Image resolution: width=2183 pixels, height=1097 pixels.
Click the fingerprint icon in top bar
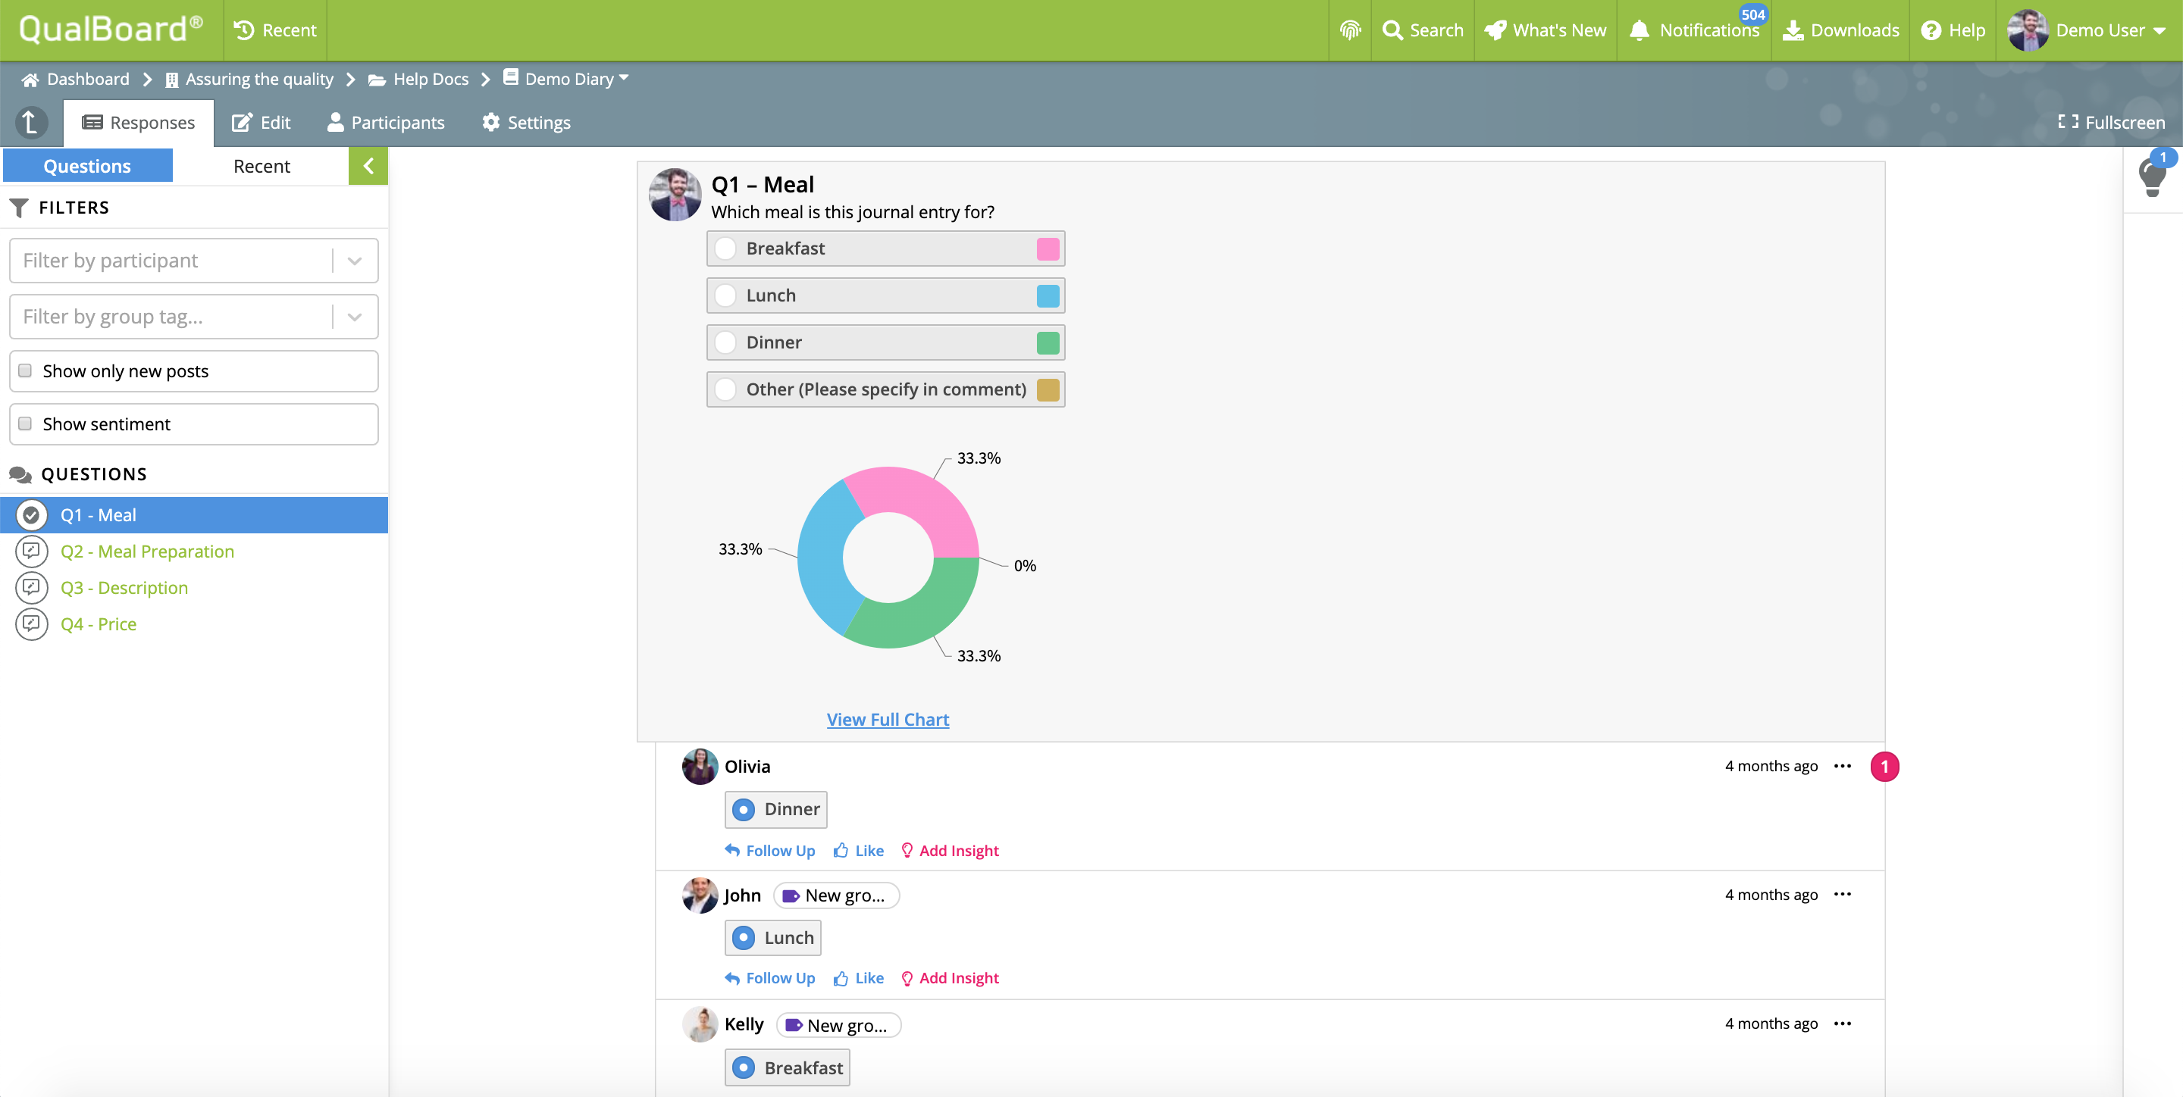(1349, 30)
